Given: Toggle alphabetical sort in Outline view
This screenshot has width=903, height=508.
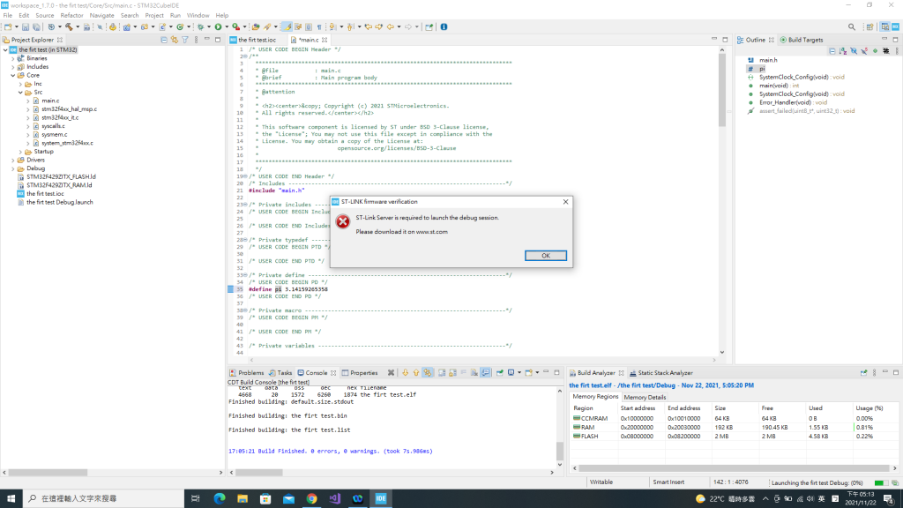Looking at the screenshot, I should click(x=843, y=51).
